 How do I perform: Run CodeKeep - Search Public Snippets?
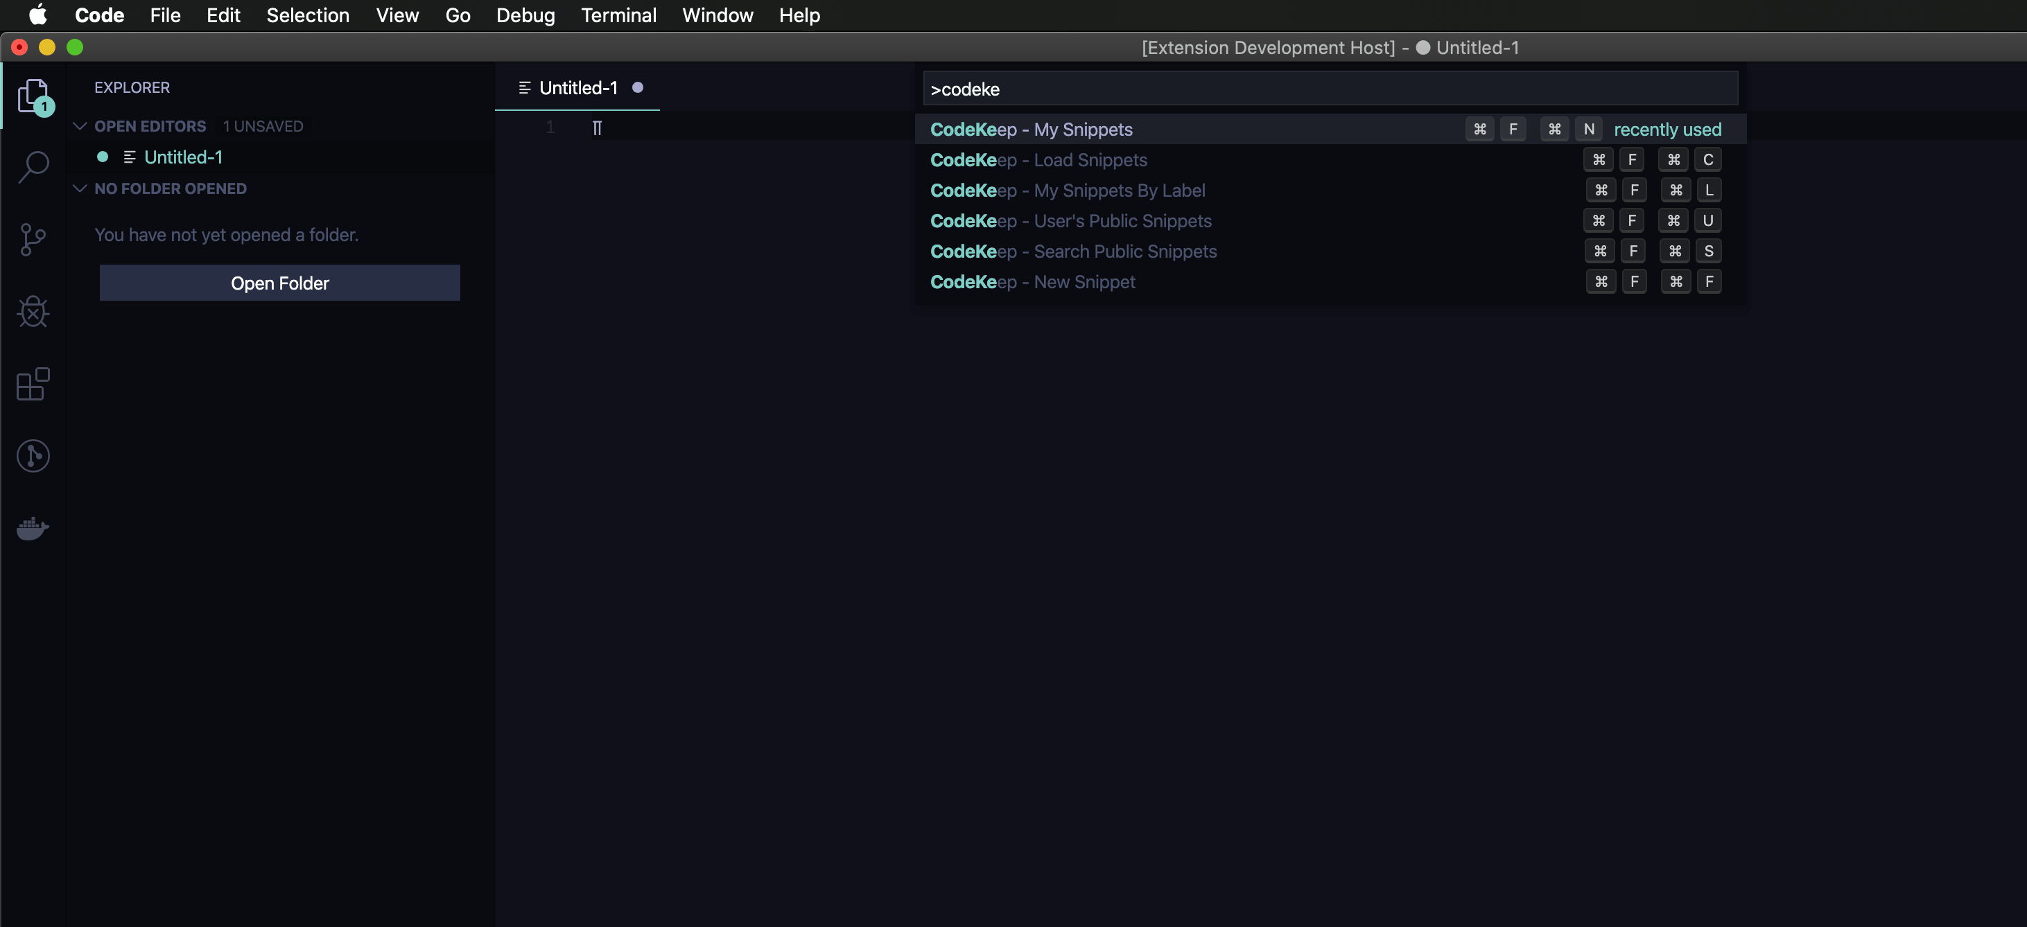click(x=1330, y=251)
